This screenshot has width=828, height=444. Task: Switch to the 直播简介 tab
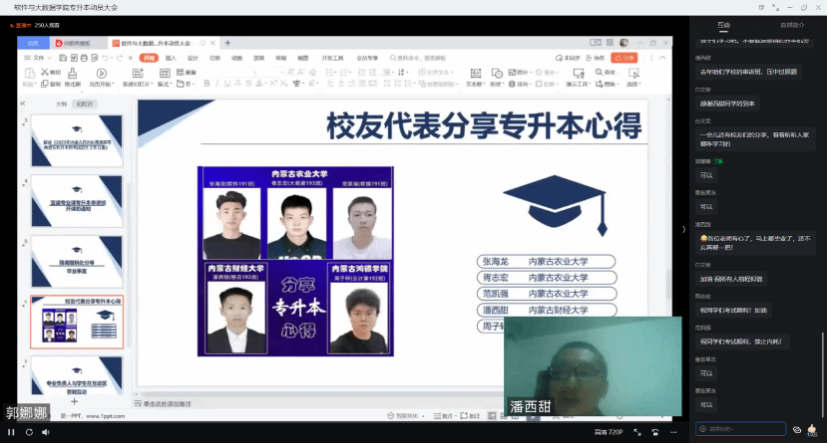791,24
